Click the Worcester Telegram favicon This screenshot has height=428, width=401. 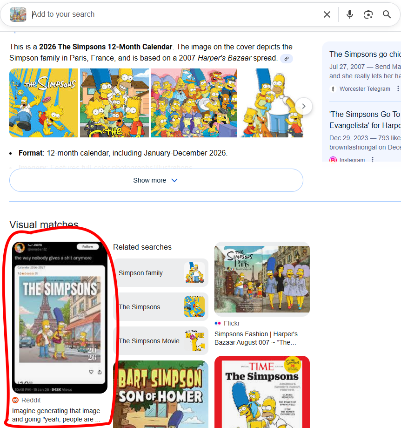click(x=333, y=88)
